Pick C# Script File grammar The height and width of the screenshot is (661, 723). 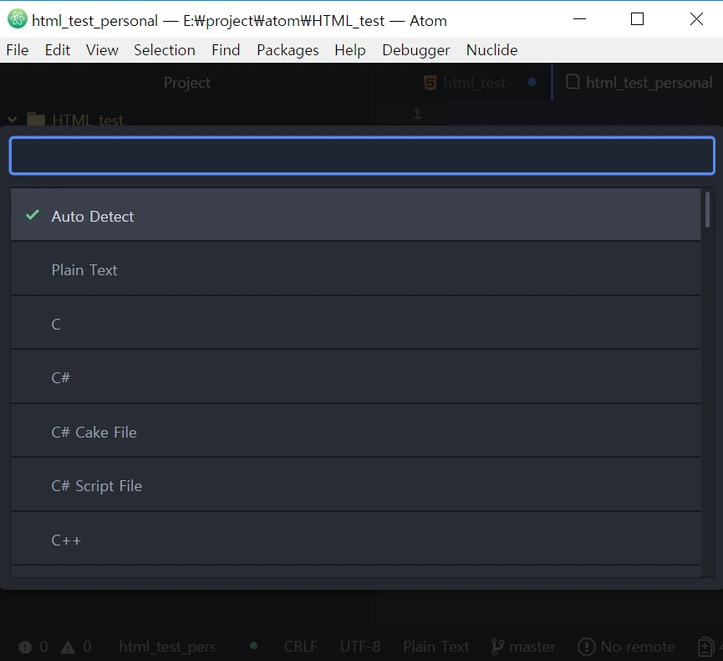[355, 485]
